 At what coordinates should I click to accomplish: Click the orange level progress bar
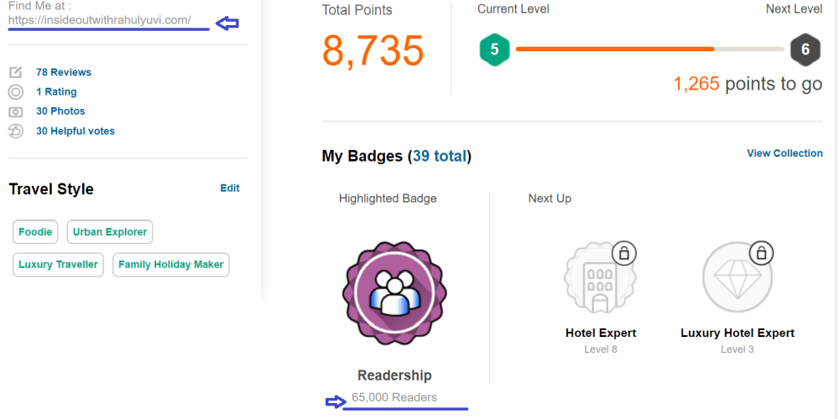[x=614, y=49]
